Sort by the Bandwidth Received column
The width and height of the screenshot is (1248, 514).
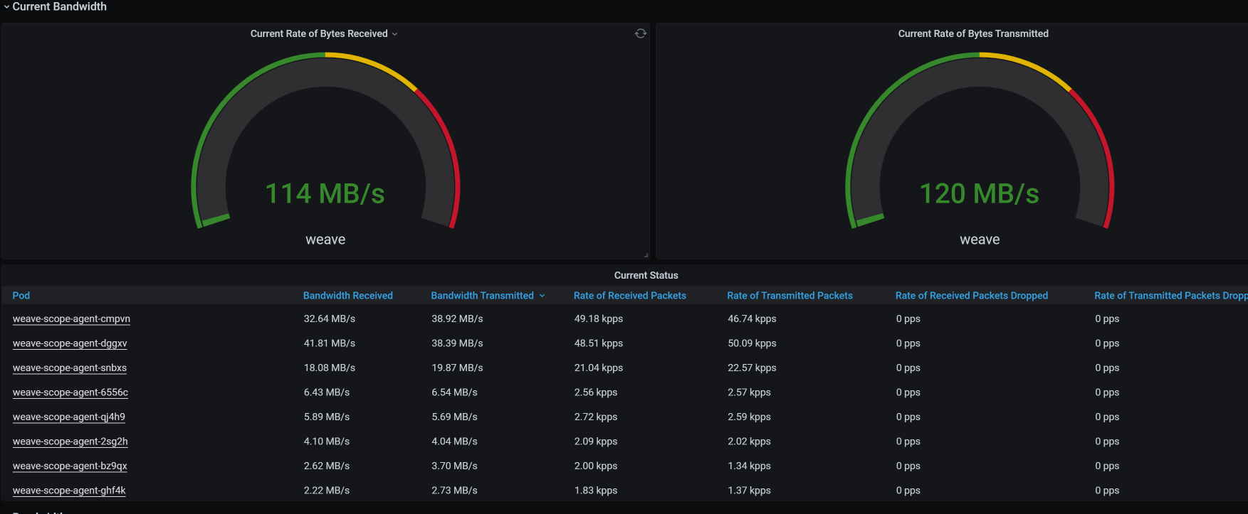pyautogui.click(x=347, y=296)
